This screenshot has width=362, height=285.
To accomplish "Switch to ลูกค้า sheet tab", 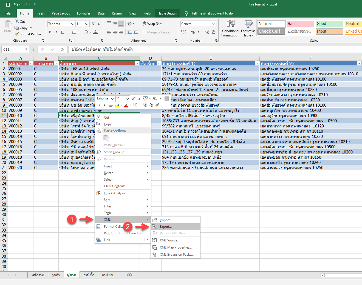I will (56, 275).
